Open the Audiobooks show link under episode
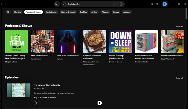The height and width of the screenshot is (109, 188). pos(39,88)
